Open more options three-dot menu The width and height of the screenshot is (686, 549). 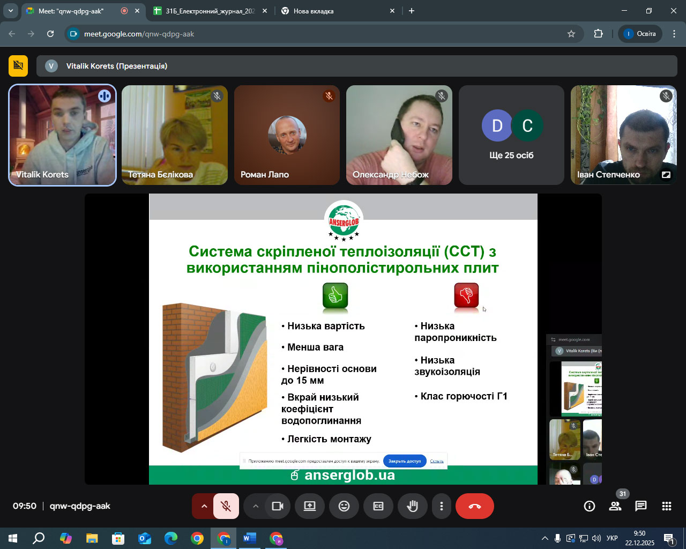coord(442,506)
